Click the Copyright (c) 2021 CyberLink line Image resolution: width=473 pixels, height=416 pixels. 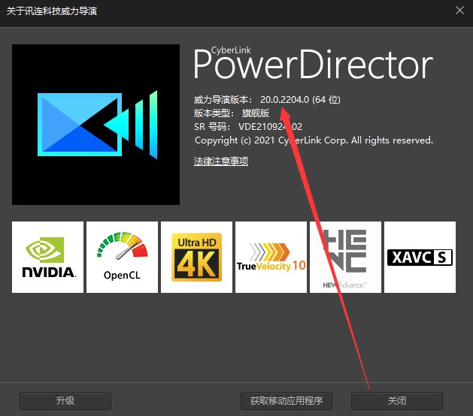pyautogui.click(x=314, y=140)
